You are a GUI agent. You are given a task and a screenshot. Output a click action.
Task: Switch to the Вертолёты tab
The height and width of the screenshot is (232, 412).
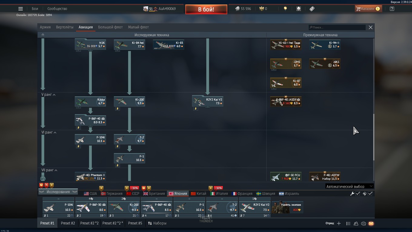click(x=65, y=27)
